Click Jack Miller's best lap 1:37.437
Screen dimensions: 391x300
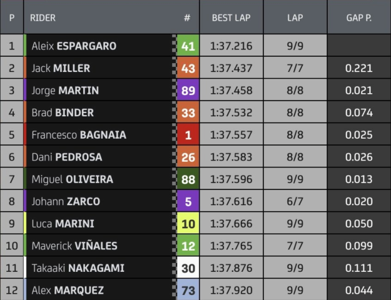point(231,67)
